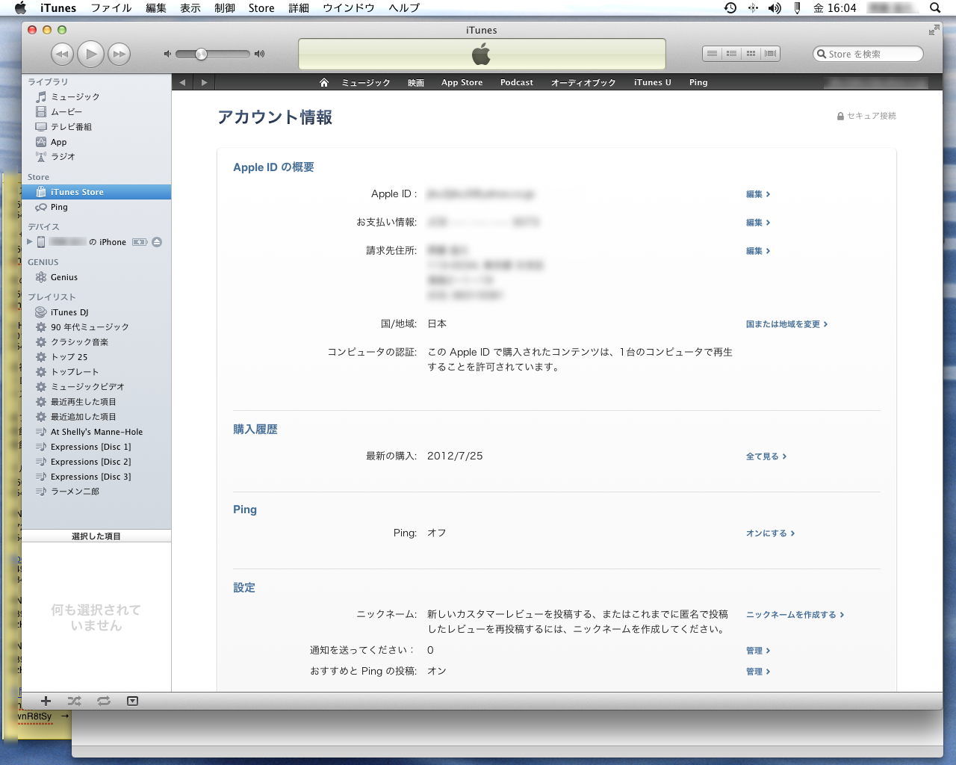This screenshot has width=956, height=765.
Task: Switch to Cover Flow view
Action: tap(771, 54)
